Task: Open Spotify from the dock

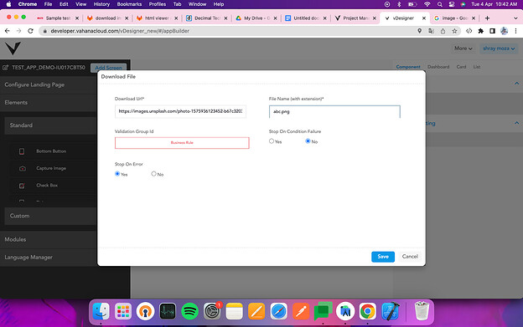Action: point(189,311)
